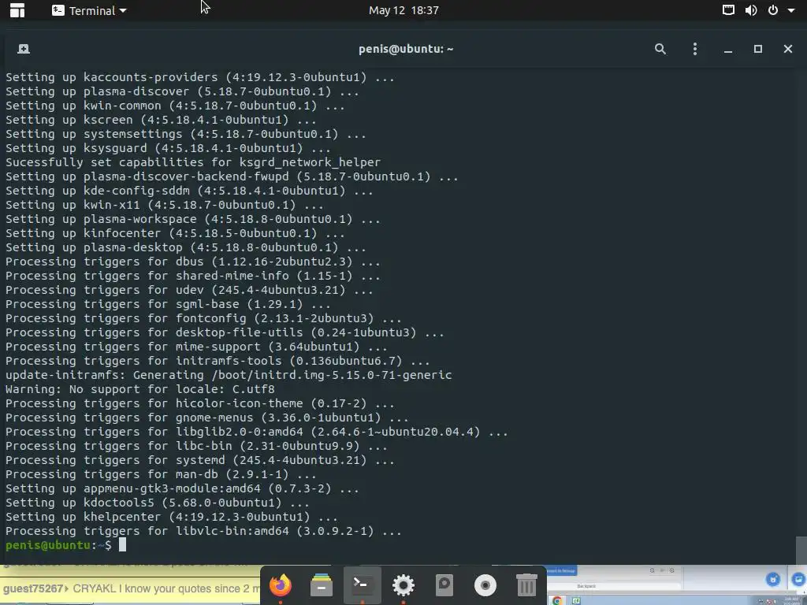Launch Firefox from the dock

point(281,585)
